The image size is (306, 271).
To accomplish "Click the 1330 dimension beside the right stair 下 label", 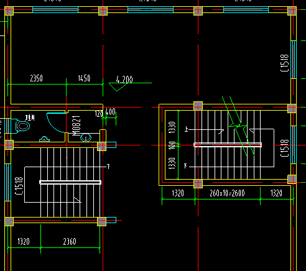I will pos(172,163).
